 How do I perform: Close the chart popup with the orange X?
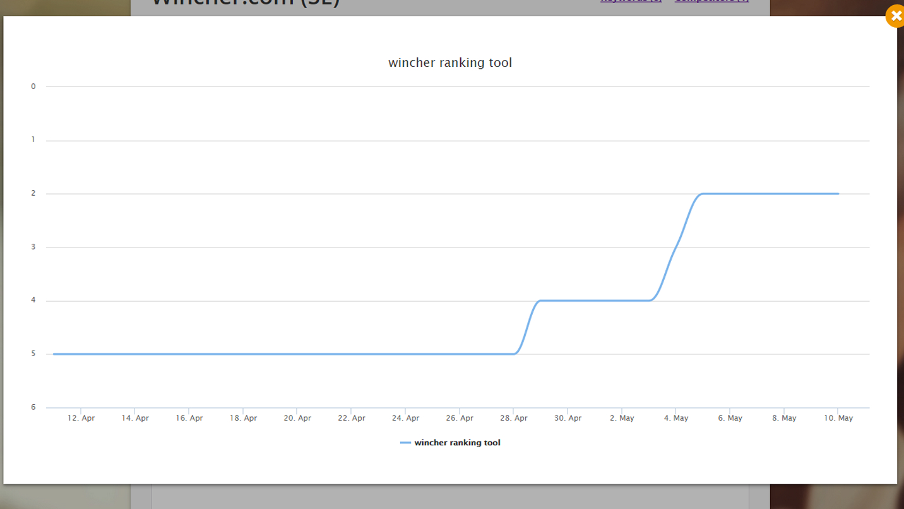click(x=895, y=16)
